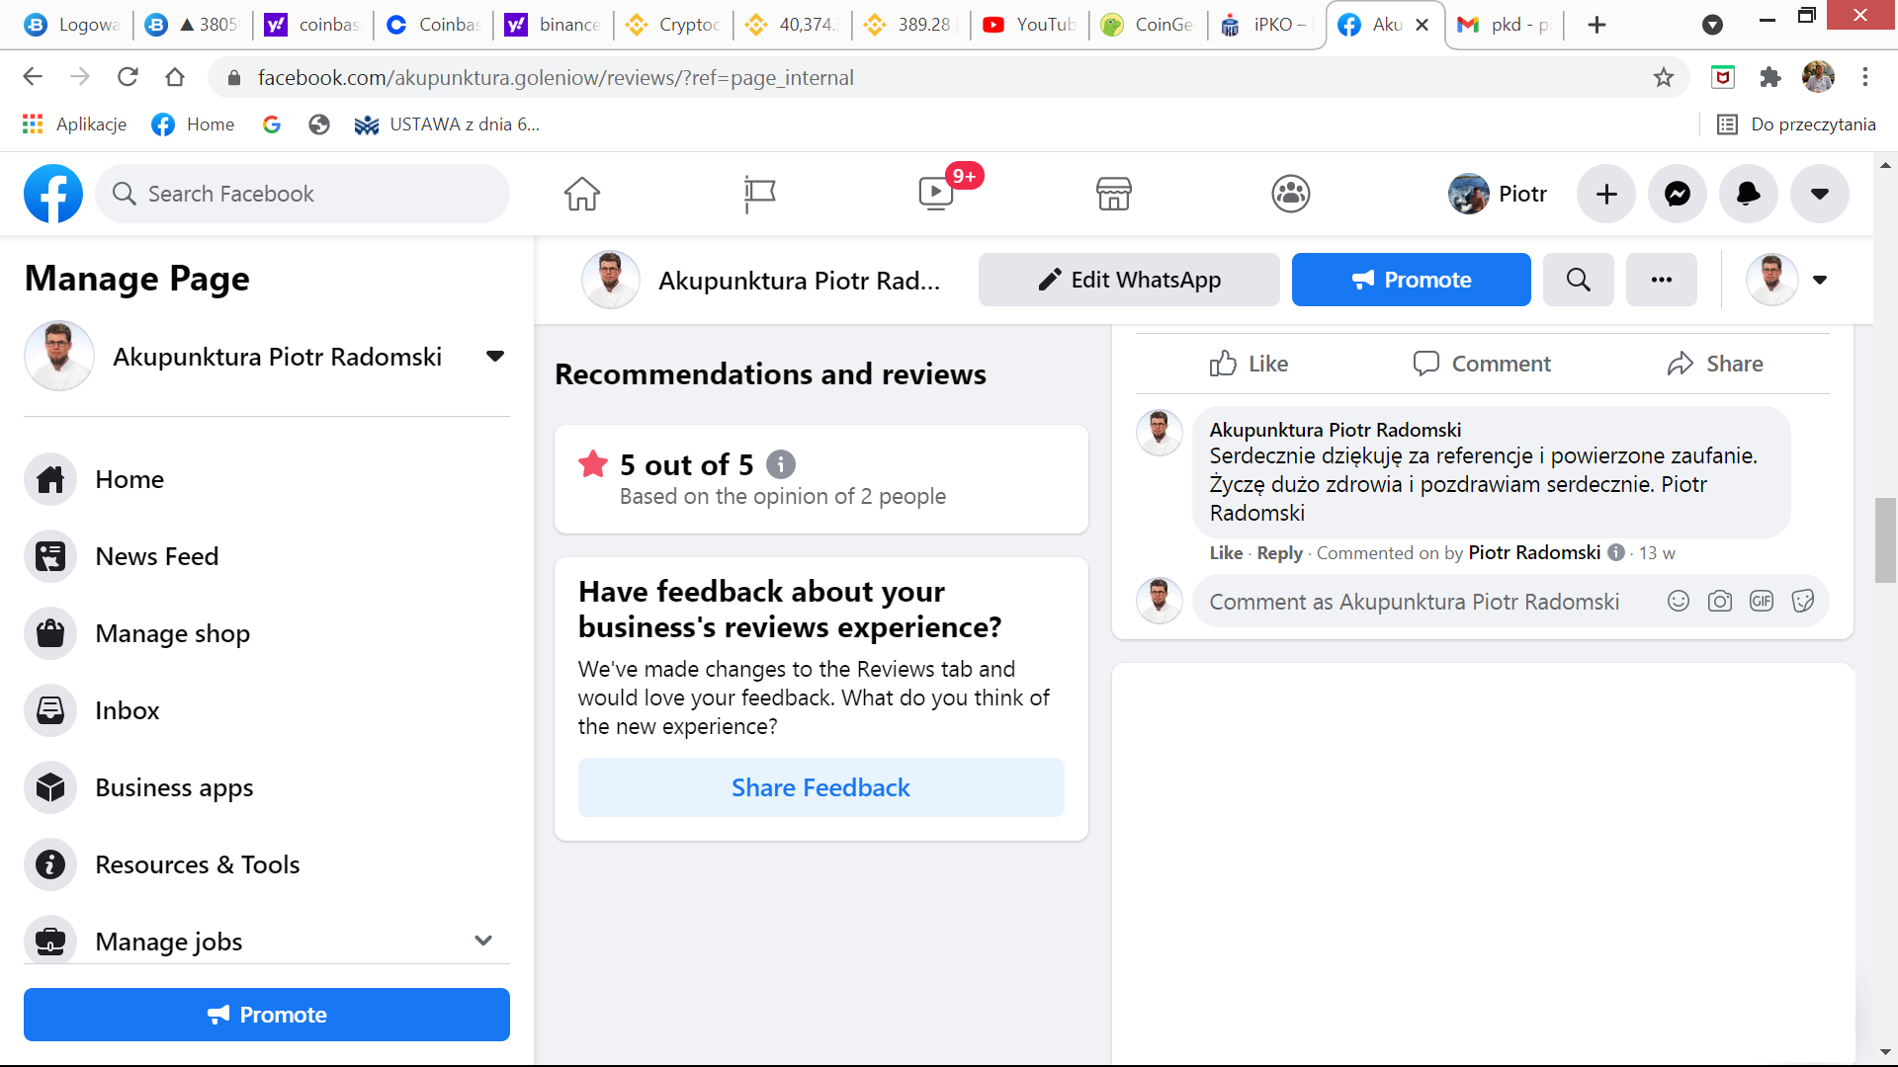
Task: Click Edit WhatsApp button
Action: coord(1129,280)
